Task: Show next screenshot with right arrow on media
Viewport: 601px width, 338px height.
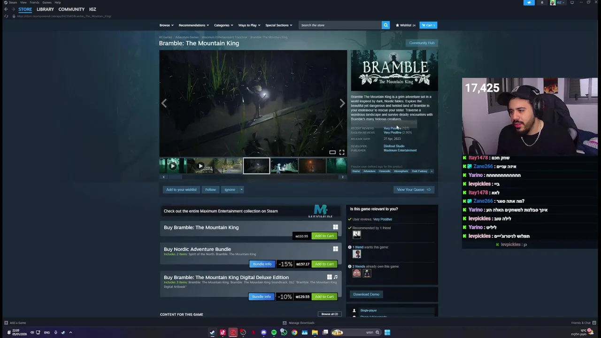Action: [x=342, y=103]
